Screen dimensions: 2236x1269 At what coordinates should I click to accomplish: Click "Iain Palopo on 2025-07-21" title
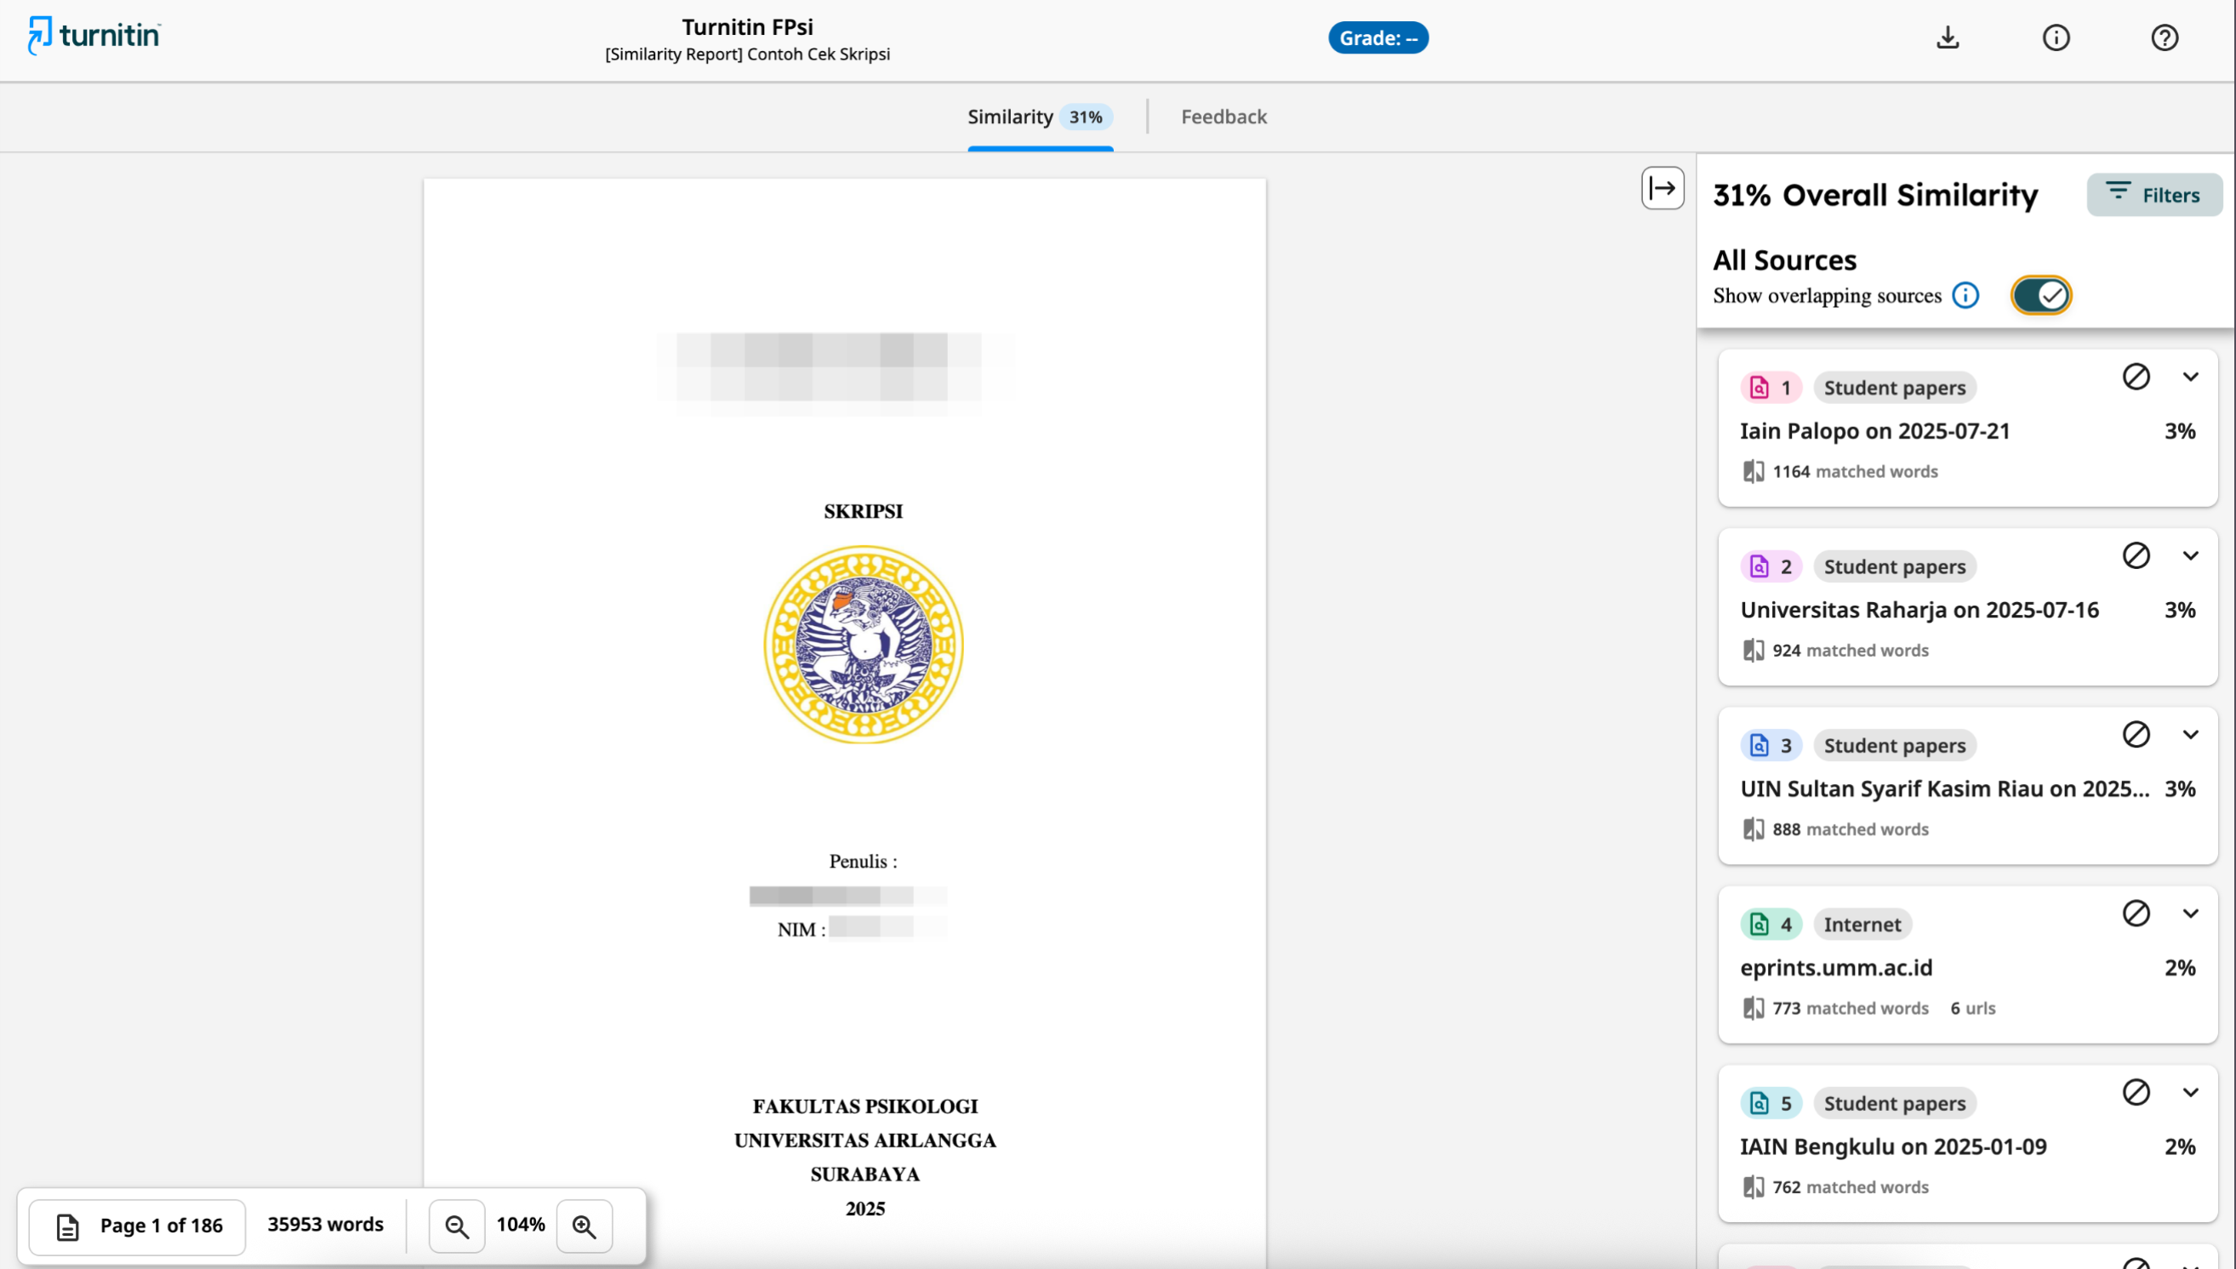(x=1875, y=430)
